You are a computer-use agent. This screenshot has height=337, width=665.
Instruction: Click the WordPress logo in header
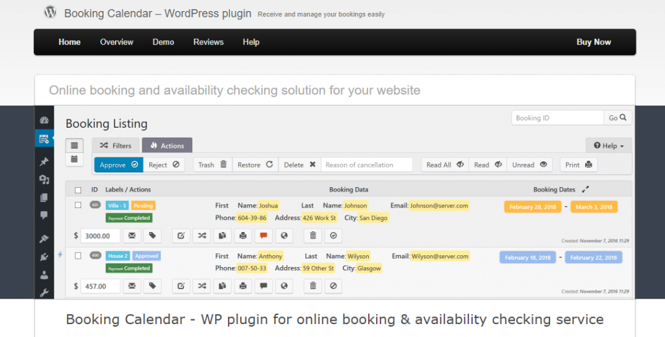pyautogui.click(x=50, y=12)
